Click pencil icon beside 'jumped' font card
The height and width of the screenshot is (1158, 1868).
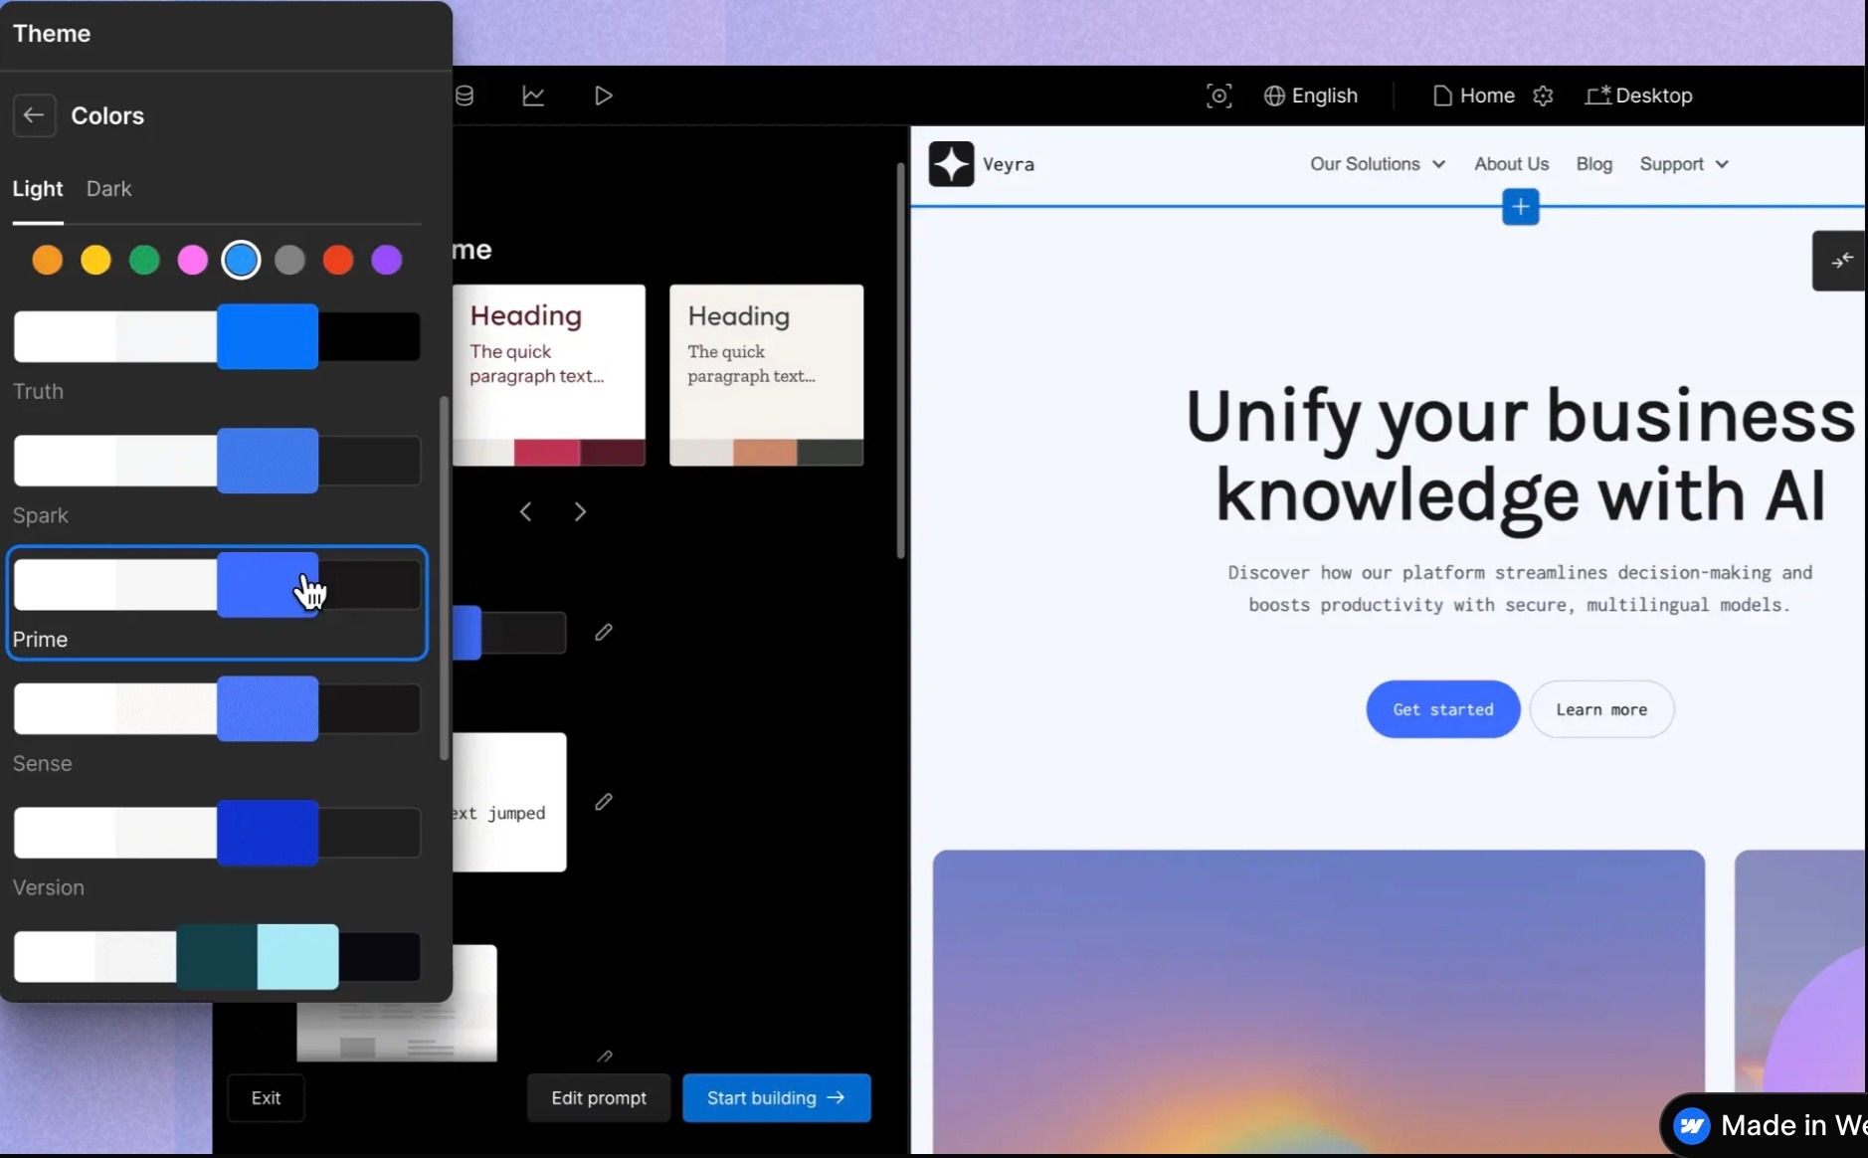[x=604, y=802]
